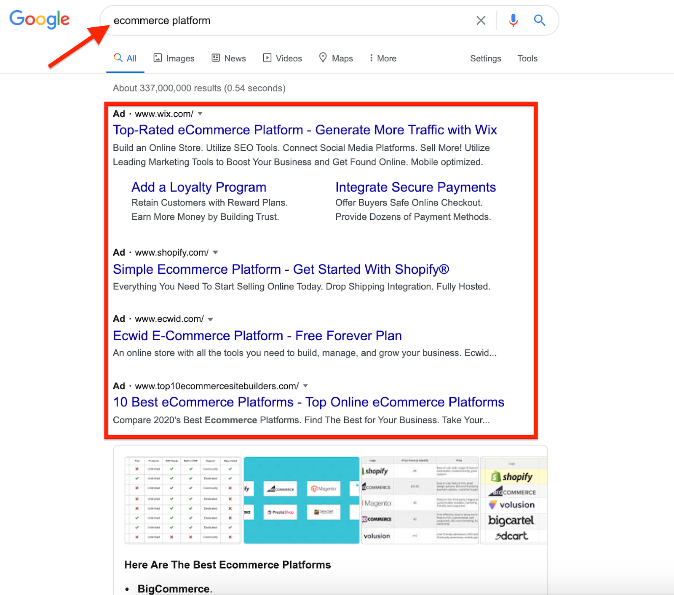Open search Tools
The height and width of the screenshot is (595, 674).
pyautogui.click(x=527, y=59)
